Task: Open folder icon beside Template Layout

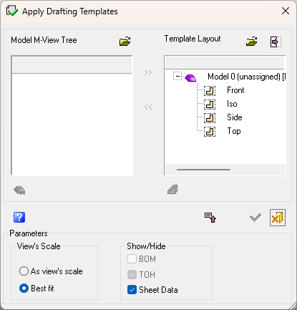Action: pos(252,41)
